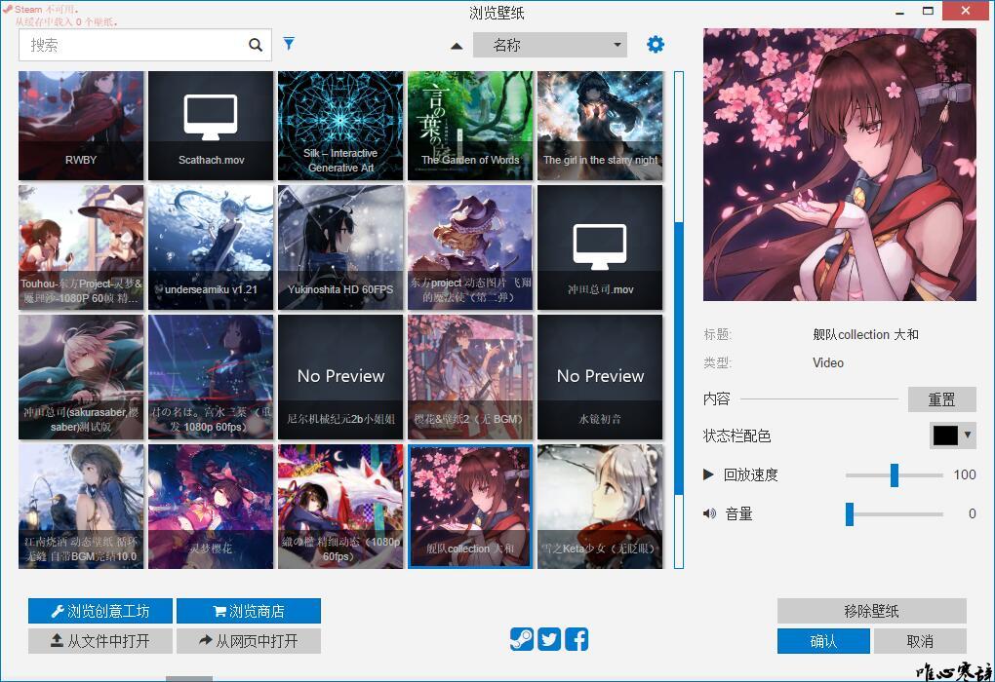Mute audio using the volume speaker icon
The width and height of the screenshot is (995, 682).
709,513
